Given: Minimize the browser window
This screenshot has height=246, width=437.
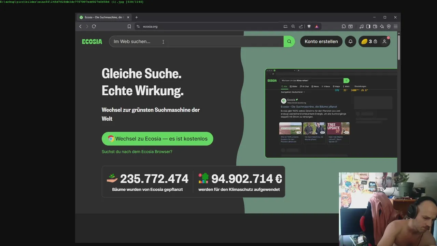Looking at the screenshot, I should pos(374,17).
